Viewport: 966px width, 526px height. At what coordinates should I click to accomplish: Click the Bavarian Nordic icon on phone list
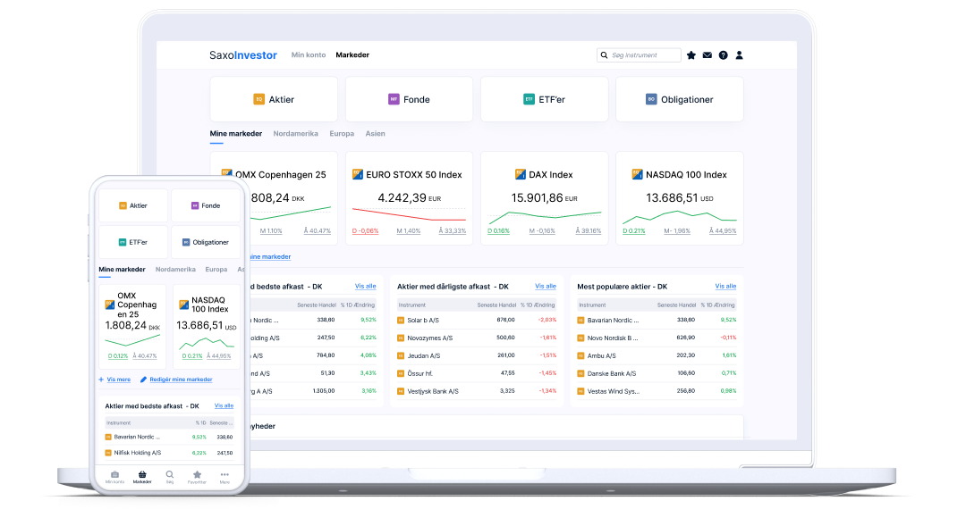(108, 438)
